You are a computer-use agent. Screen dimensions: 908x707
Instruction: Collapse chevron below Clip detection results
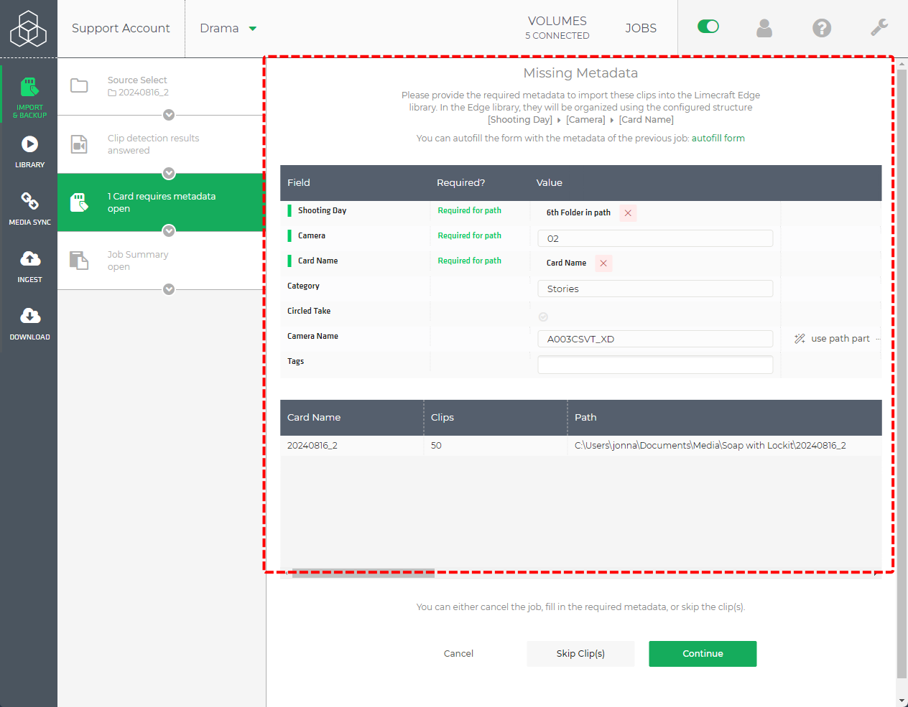tap(169, 173)
